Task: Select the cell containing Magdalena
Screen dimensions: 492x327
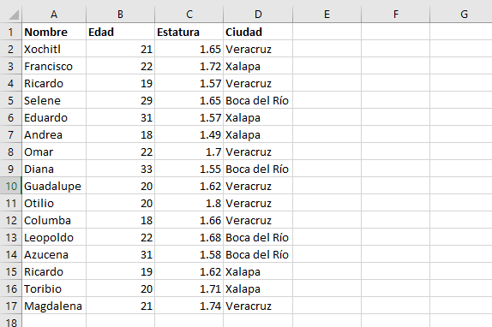Action: pyautogui.click(x=54, y=306)
